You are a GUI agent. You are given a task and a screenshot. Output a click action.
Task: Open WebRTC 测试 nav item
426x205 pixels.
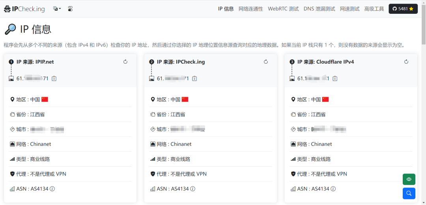(x=283, y=9)
